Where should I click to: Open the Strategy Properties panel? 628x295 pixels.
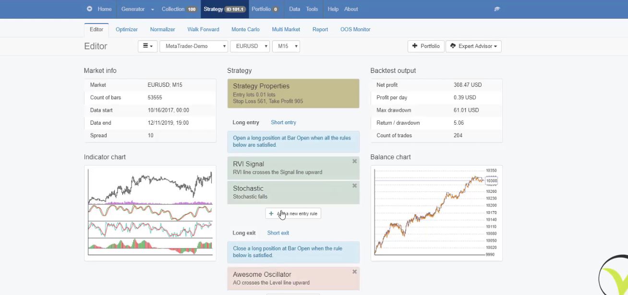point(293,93)
